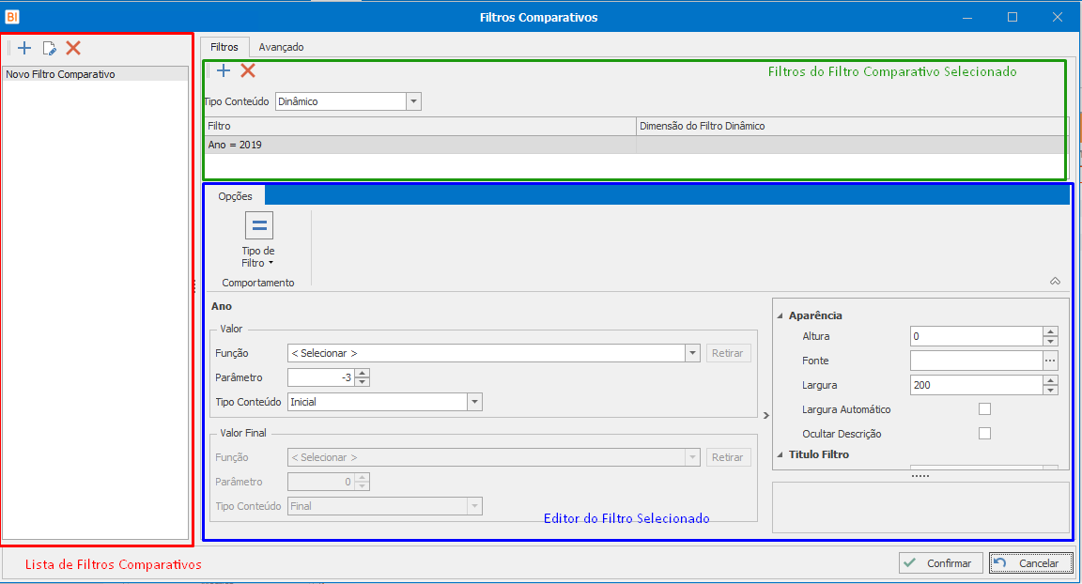Switch to the Avançado tab
The width and height of the screenshot is (1082, 584).
point(281,47)
